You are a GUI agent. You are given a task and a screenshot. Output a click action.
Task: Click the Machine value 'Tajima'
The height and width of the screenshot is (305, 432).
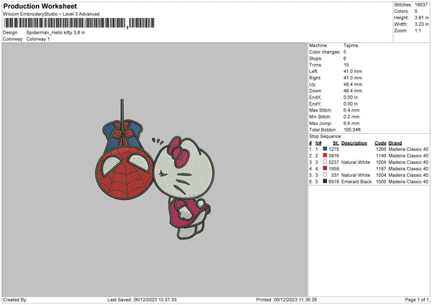click(351, 45)
